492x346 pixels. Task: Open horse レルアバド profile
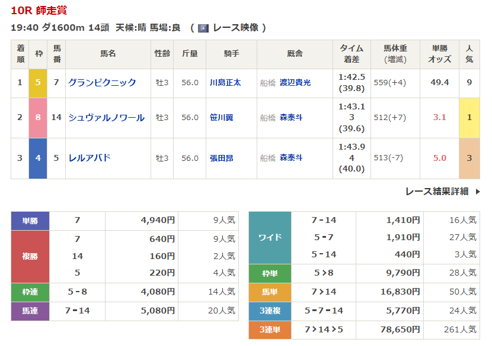[x=89, y=158]
